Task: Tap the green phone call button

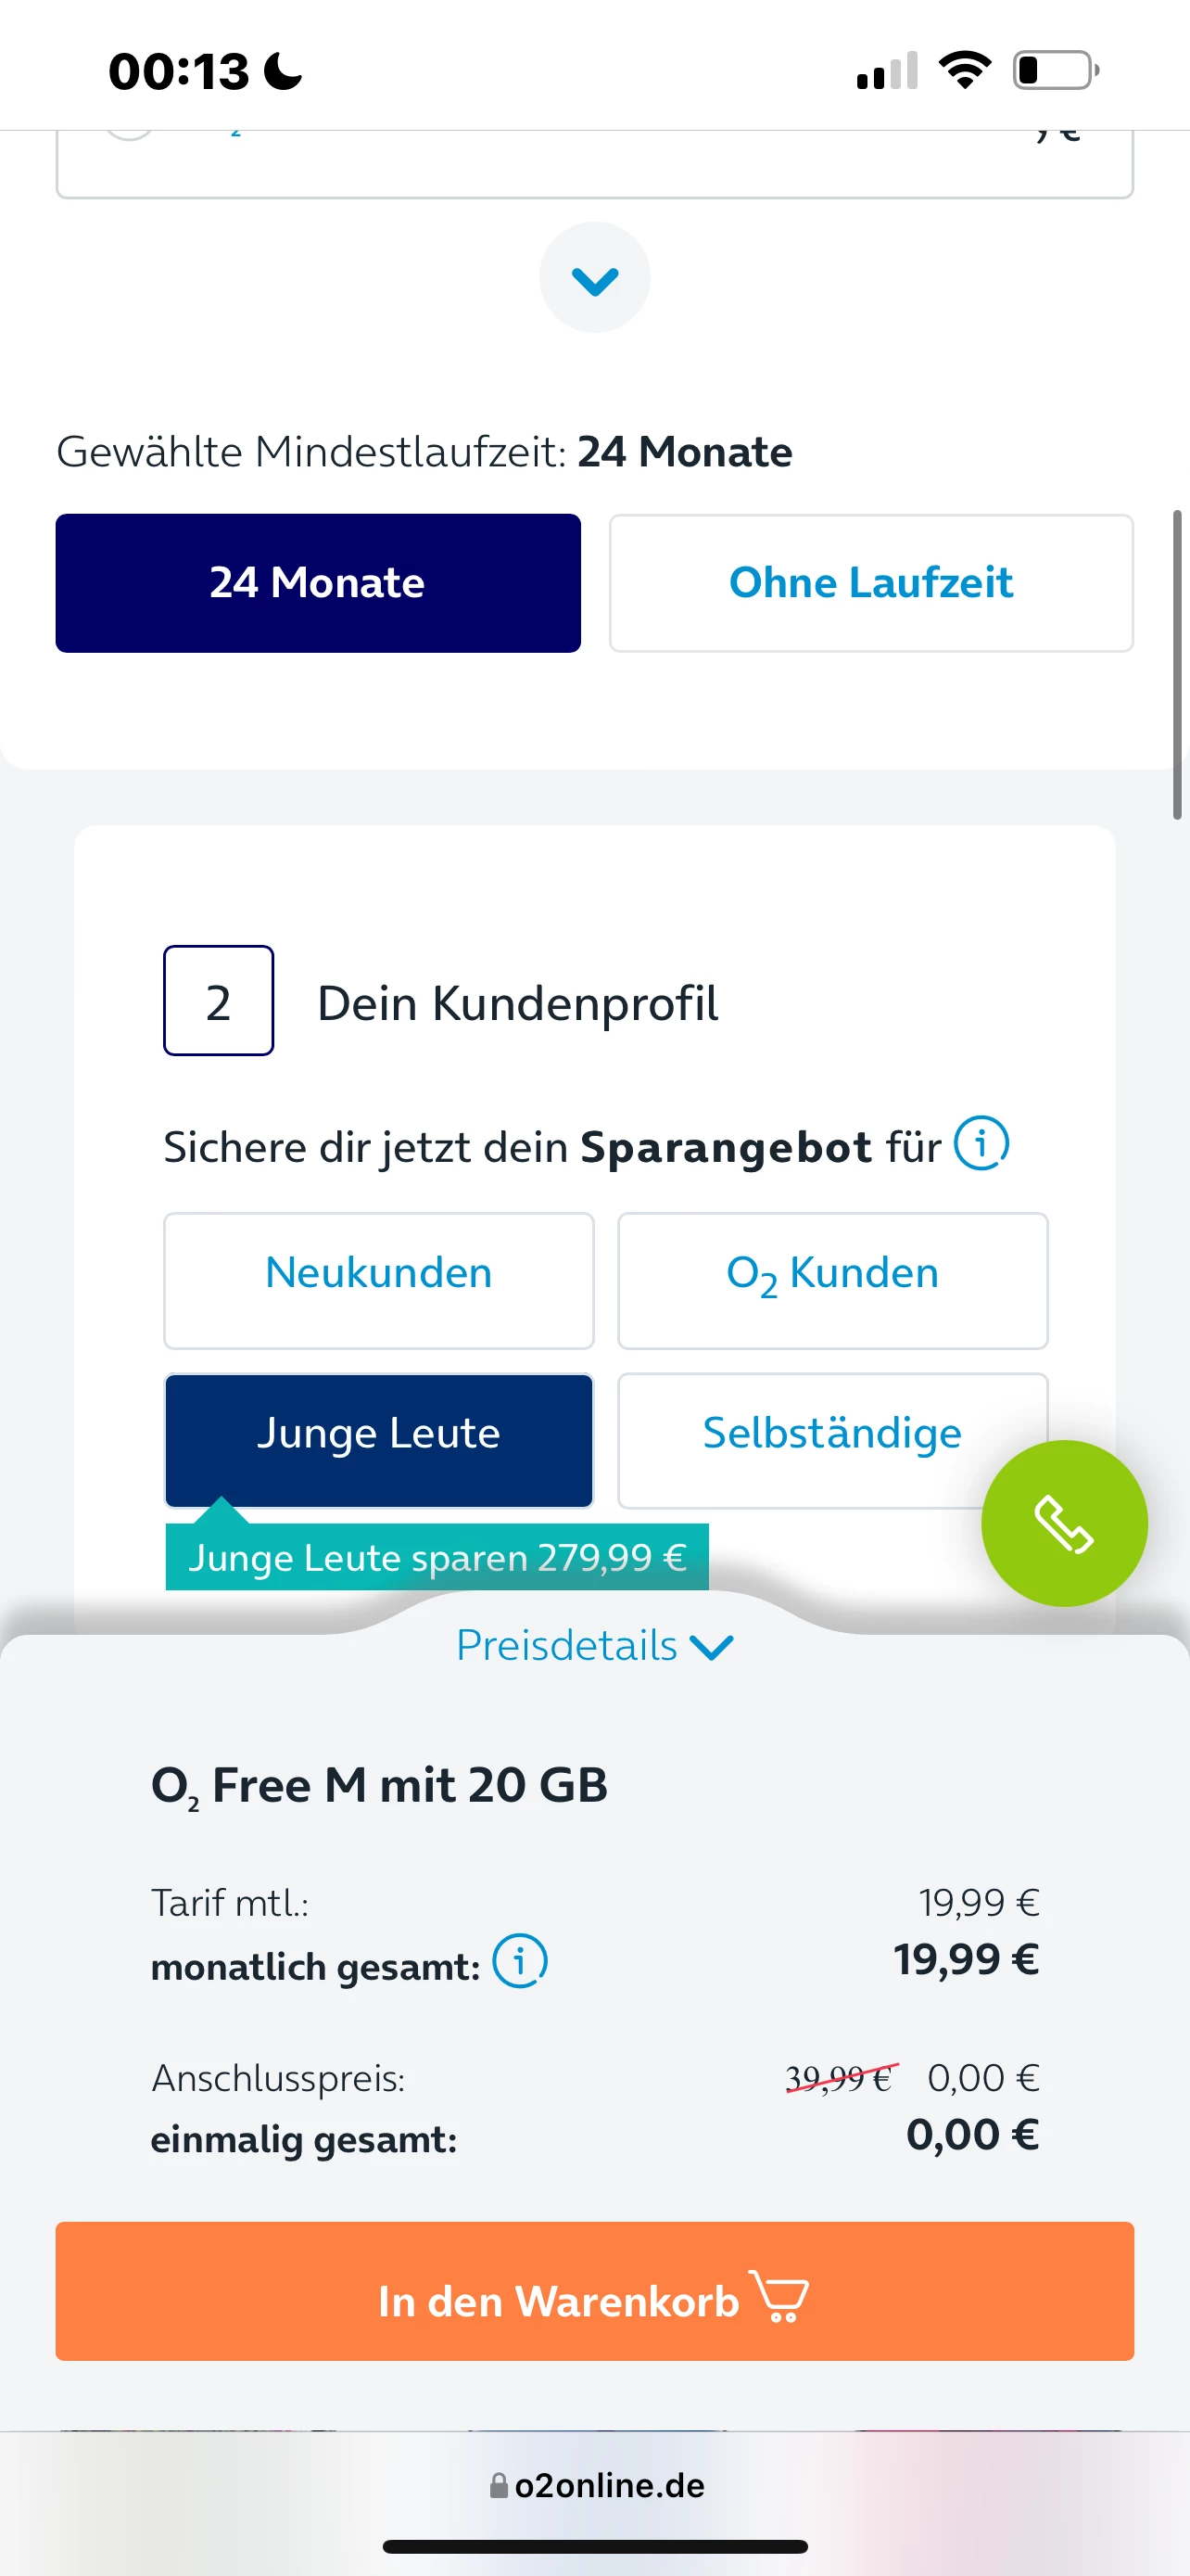Action: click(1064, 1522)
